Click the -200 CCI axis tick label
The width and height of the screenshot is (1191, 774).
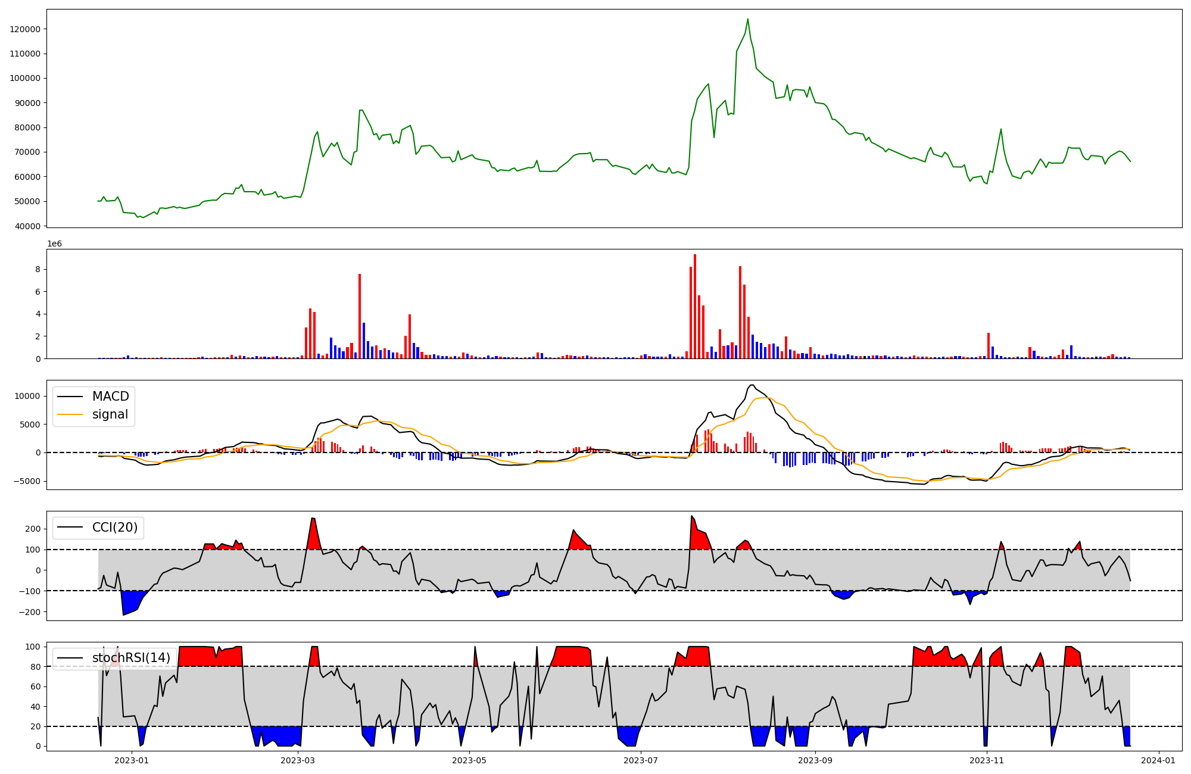pos(30,612)
